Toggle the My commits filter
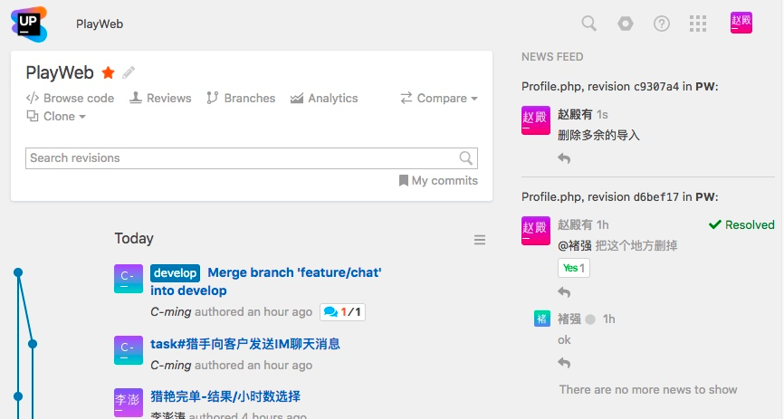Image resolution: width=784 pixels, height=419 pixels. pos(438,181)
